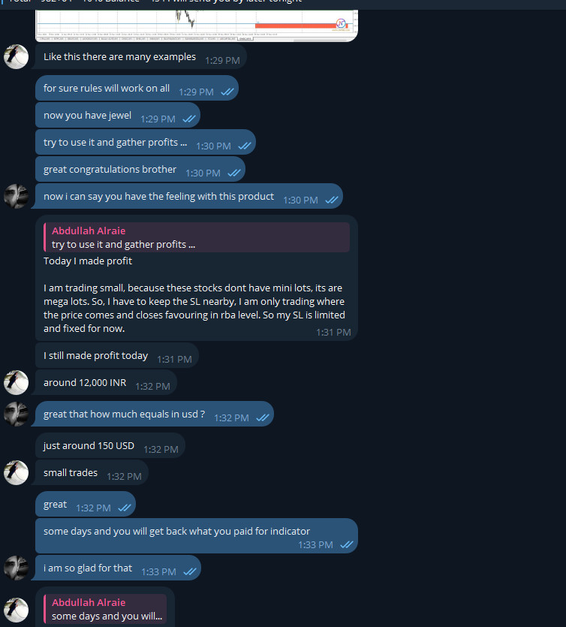The height and width of the screenshot is (627, 566).
Task: Click the "just around 150 USD" message
Action: (x=89, y=446)
